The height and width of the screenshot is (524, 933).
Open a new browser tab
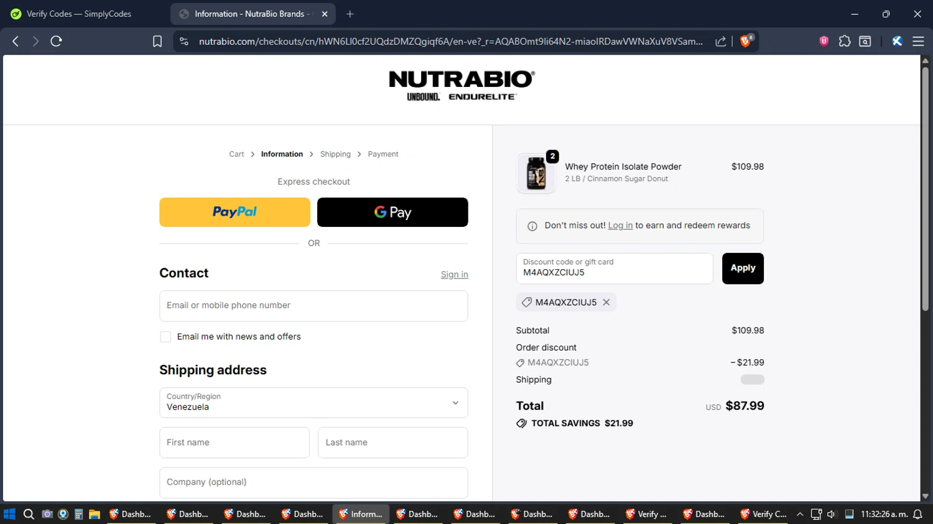tap(350, 14)
